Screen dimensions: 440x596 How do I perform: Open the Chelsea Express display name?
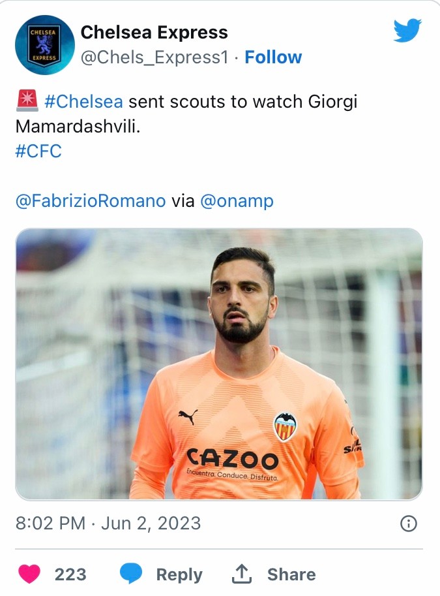click(154, 32)
